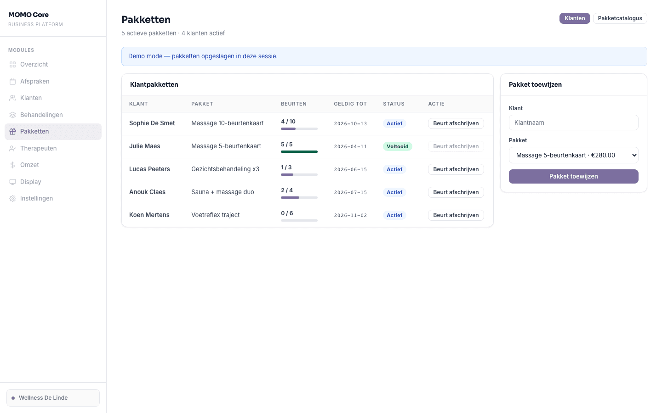Click the Behandelingen layers icon
The width and height of the screenshot is (662, 413).
12,115
